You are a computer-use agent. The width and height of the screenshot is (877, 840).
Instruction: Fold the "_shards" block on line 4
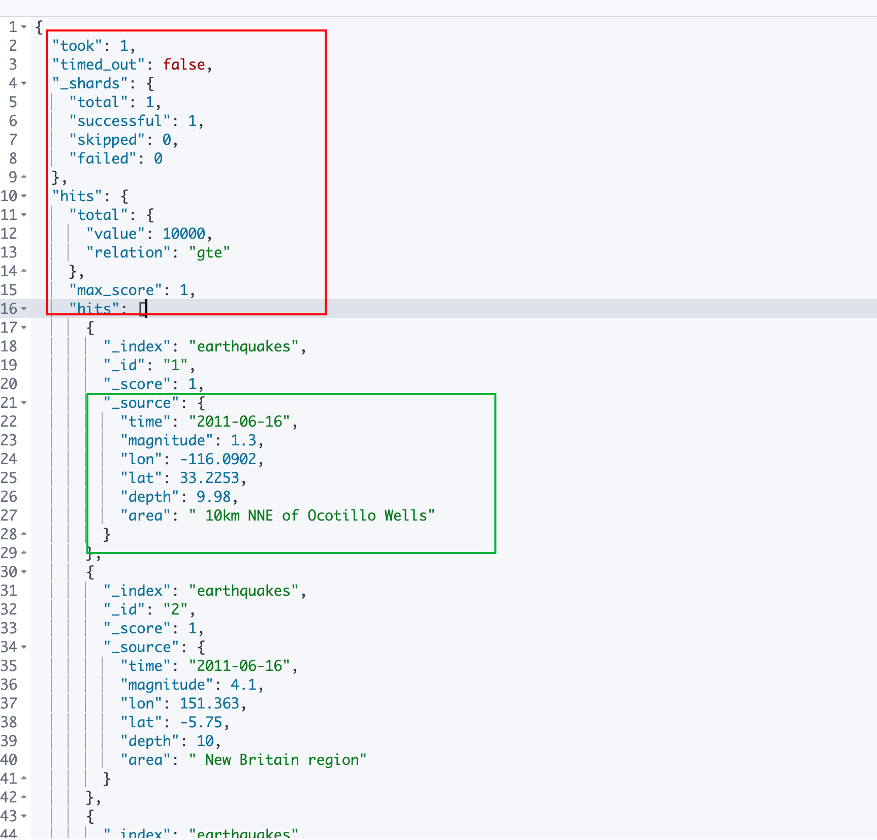pyautogui.click(x=24, y=83)
